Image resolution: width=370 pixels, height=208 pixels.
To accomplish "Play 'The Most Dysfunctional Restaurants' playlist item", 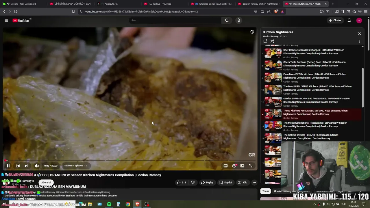I will click(x=311, y=126).
